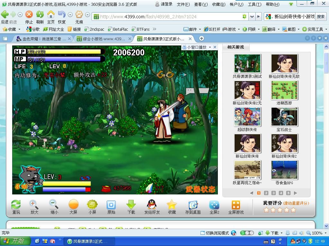The image size is (329, 246).
Task: Toggle the speaker mute icon in status bar
Action: 301,233
